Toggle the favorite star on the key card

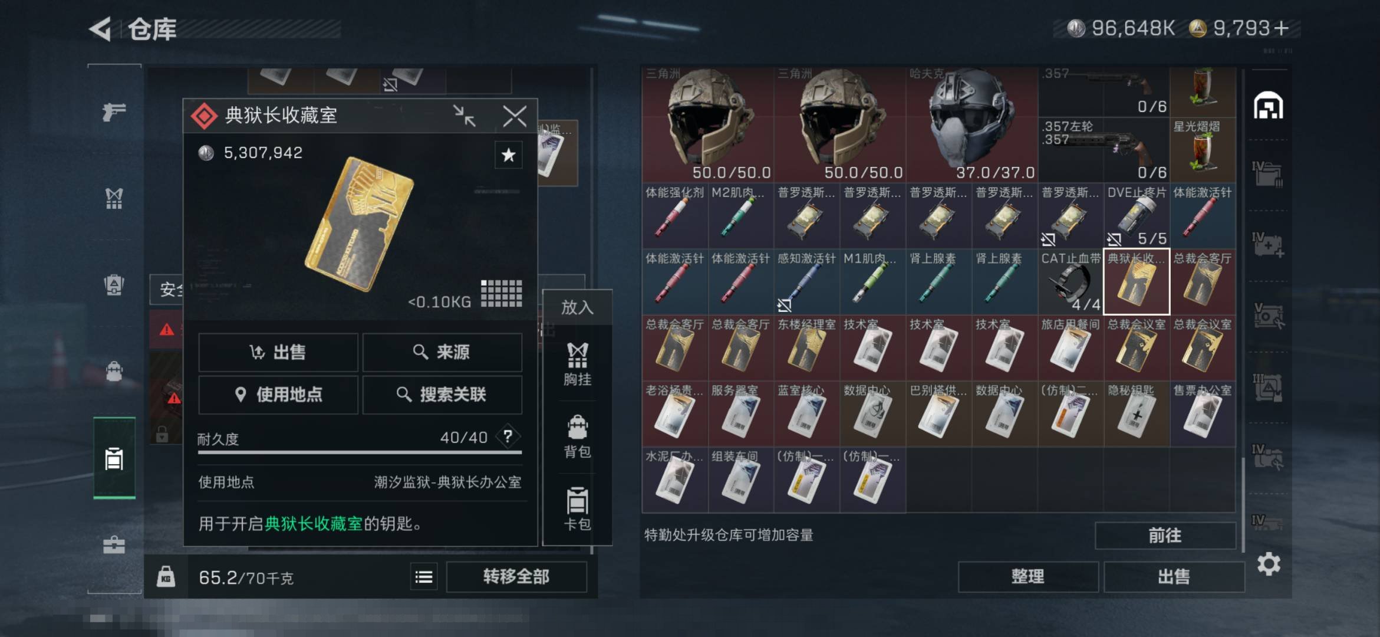pos(508,155)
